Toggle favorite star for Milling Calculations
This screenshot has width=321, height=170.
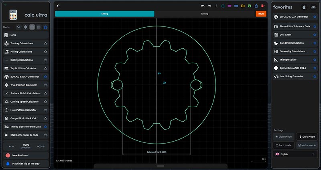(45, 52)
